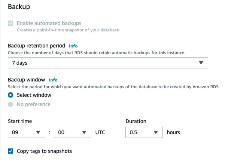
Task: Click the arrow on the retention period selector
Action: pyautogui.click(x=201, y=63)
